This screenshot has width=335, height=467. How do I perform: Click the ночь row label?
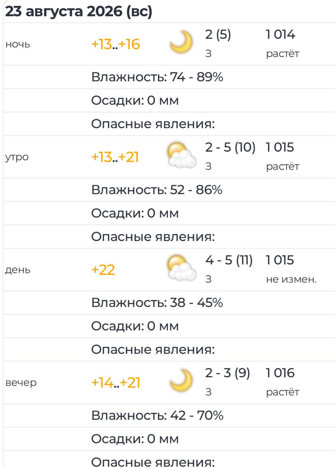pos(17,45)
